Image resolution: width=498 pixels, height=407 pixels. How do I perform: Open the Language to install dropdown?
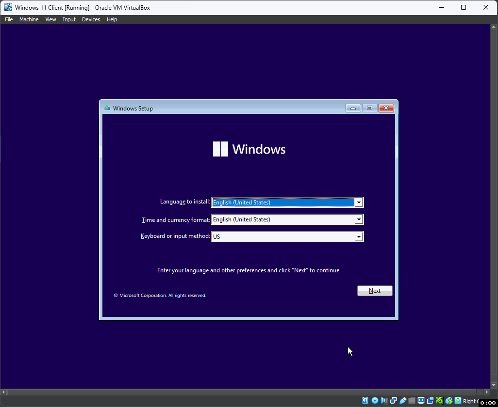tap(359, 202)
